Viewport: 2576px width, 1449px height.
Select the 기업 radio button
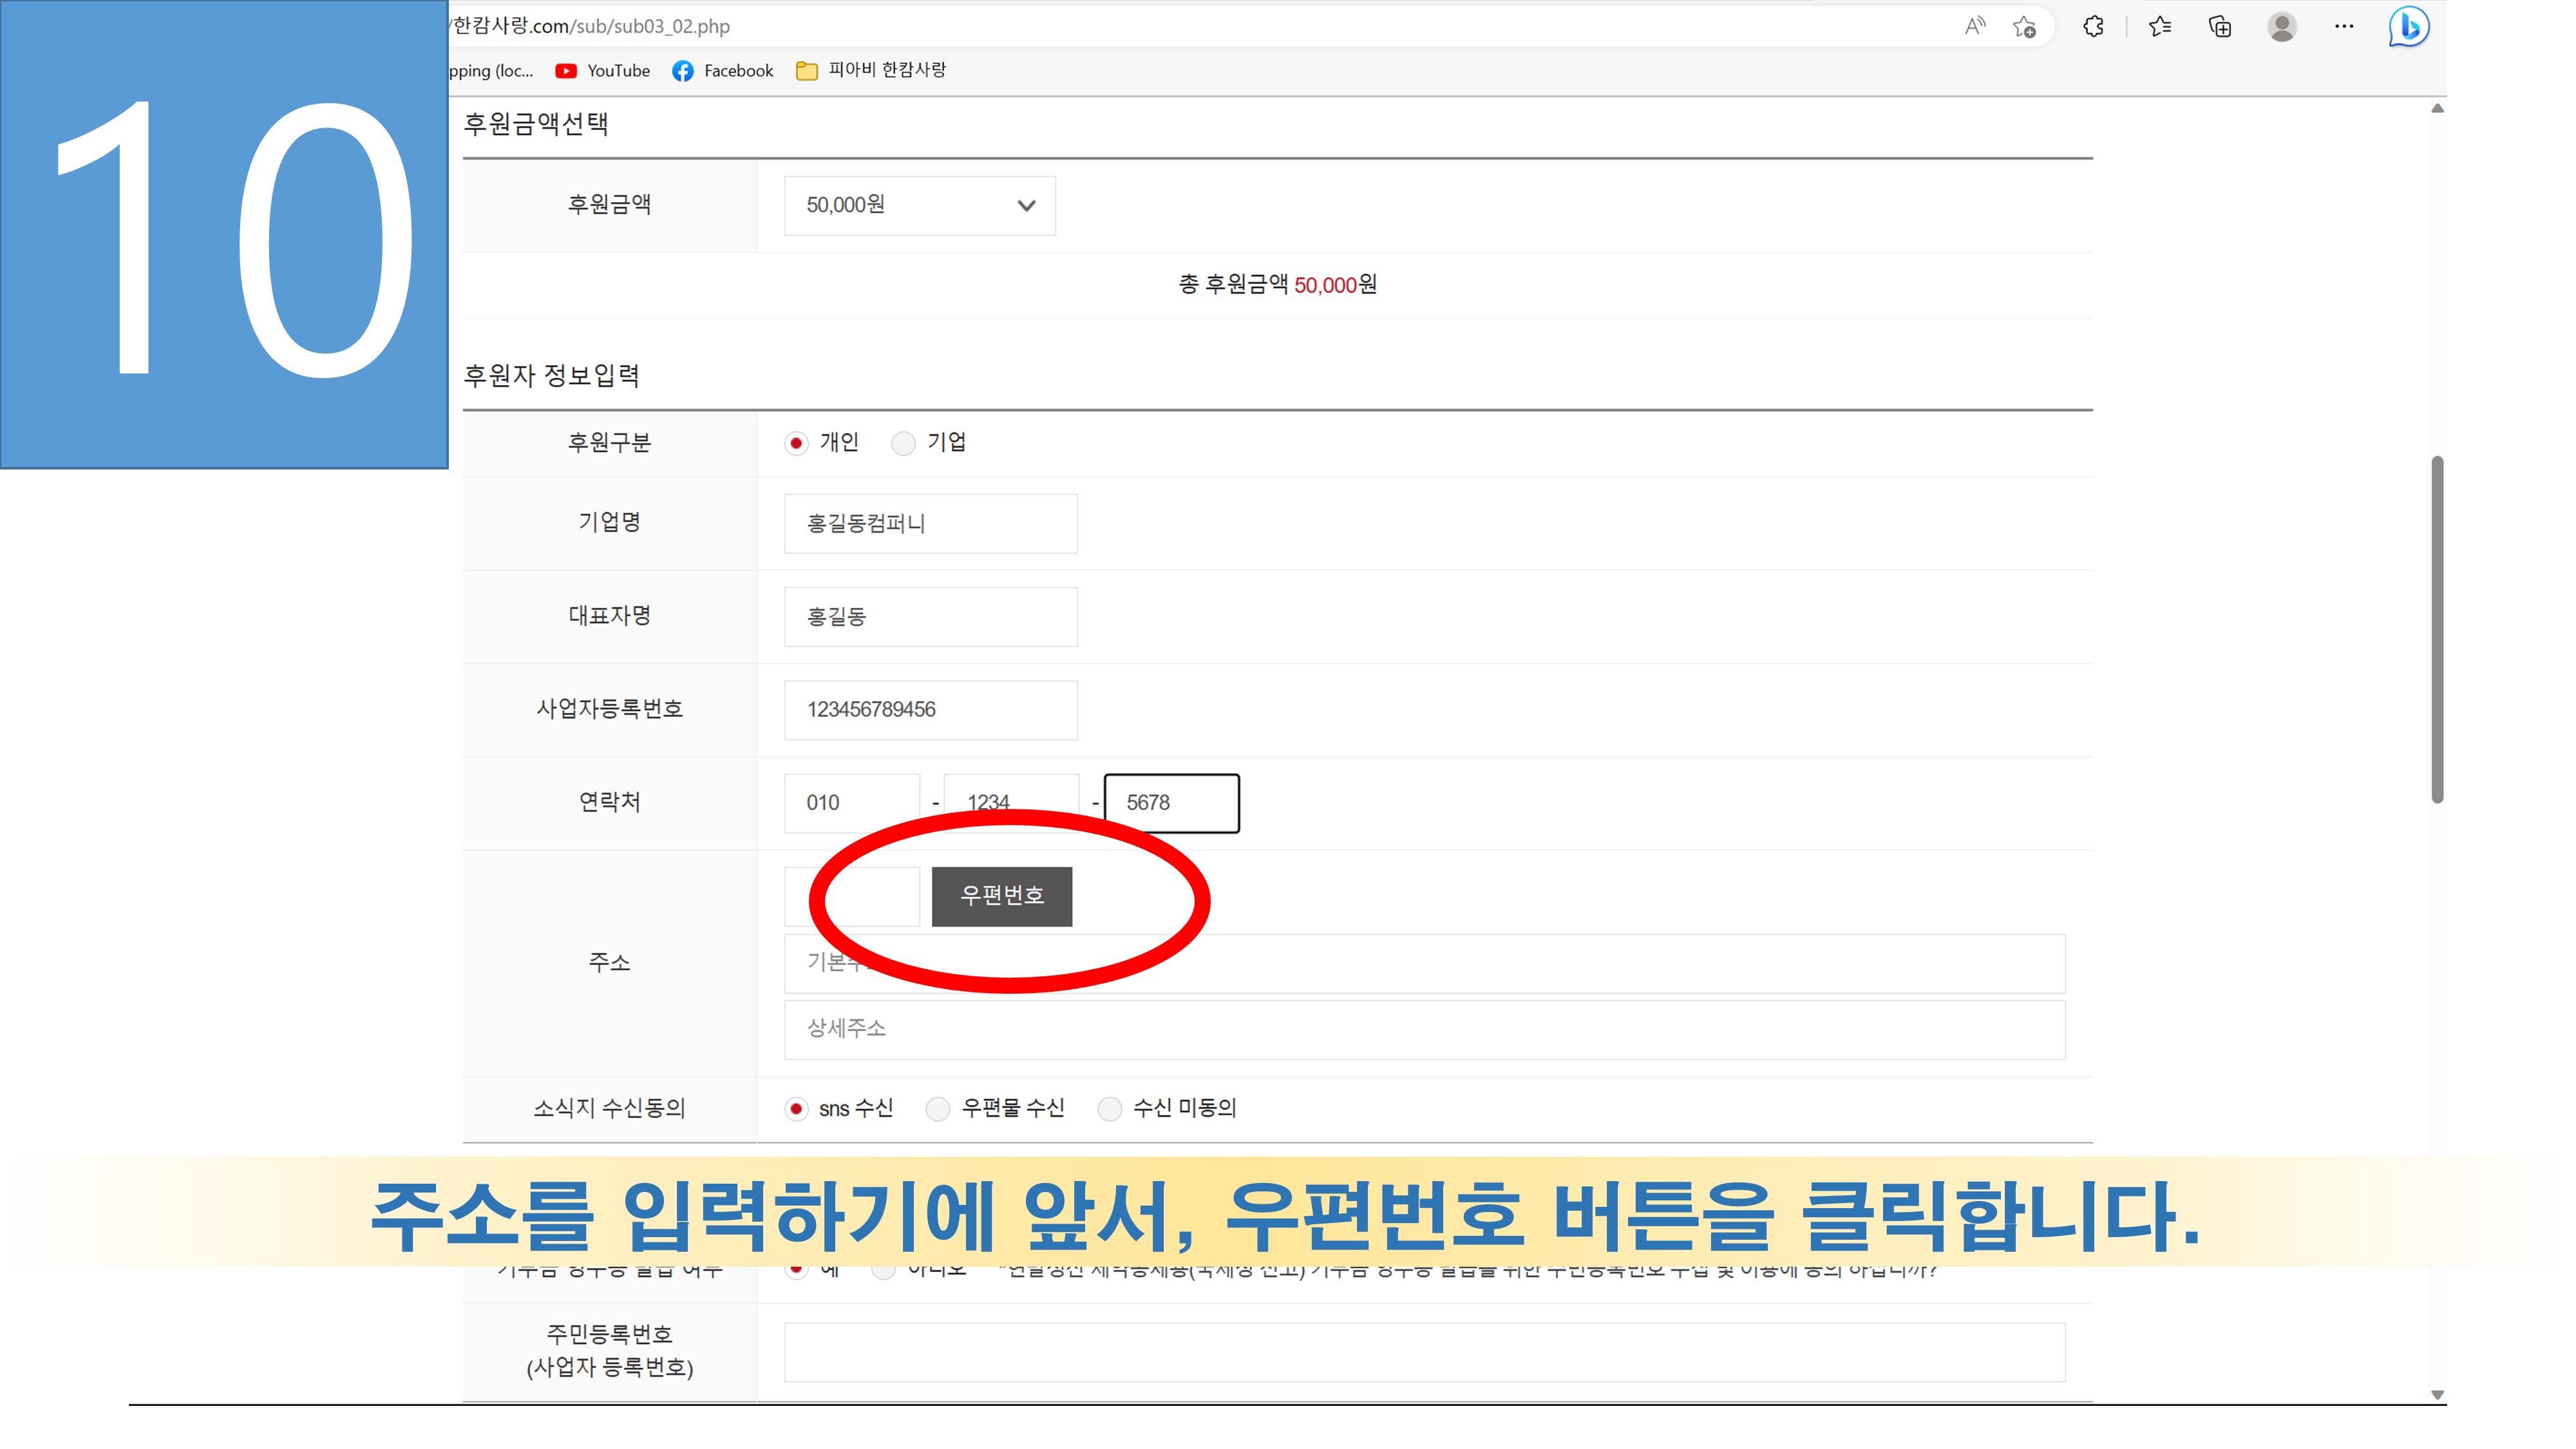[x=903, y=443]
